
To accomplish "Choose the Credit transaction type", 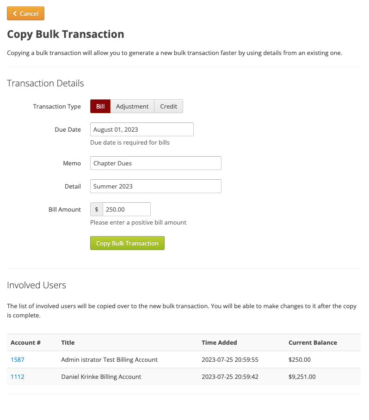I will click(168, 106).
